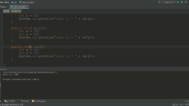Screen dimensions: 189x106
Task: Collapse the duplicate sub() method fold marker
Action: (x=3, y=47)
